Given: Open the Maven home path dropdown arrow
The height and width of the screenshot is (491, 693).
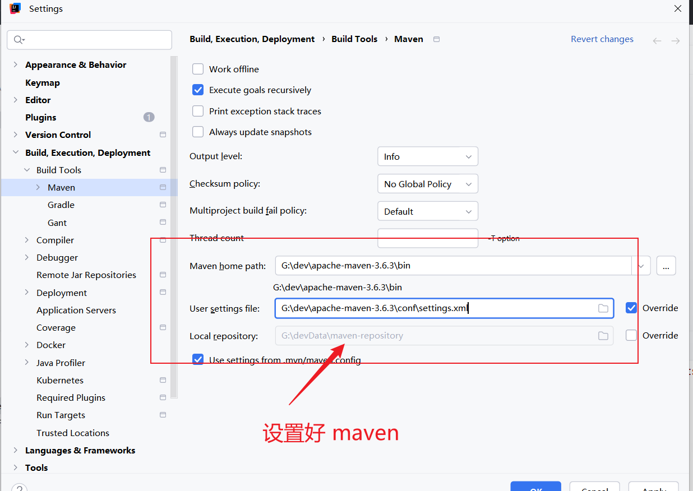Looking at the screenshot, I should tap(641, 266).
